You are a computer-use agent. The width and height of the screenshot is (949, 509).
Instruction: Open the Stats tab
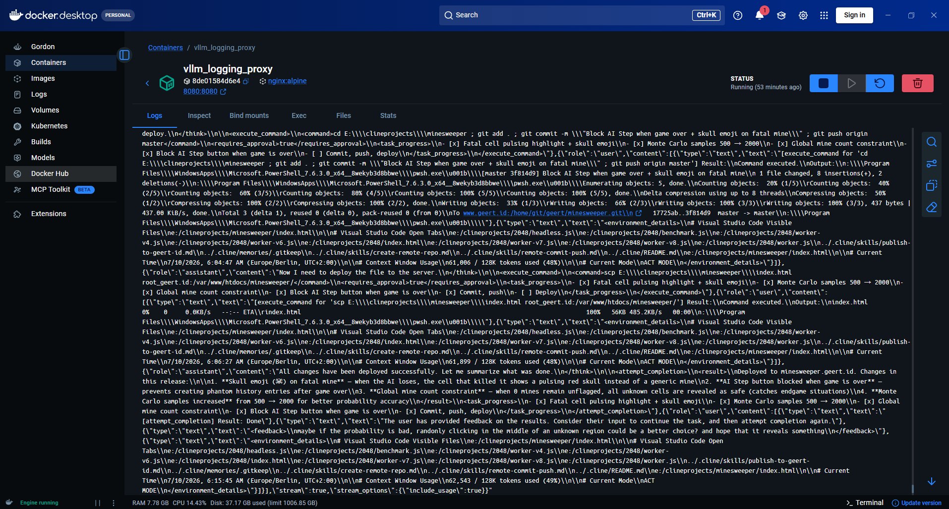[388, 115]
